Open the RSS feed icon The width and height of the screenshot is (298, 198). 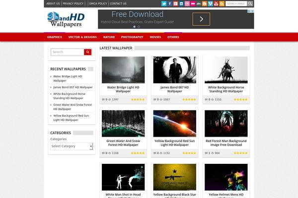(222, 3)
